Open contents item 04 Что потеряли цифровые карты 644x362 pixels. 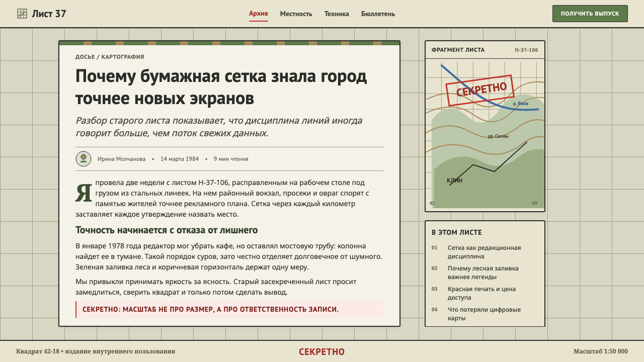485,314
